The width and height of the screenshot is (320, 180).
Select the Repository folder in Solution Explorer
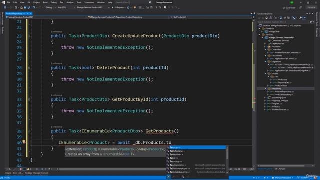coord(276,89)
